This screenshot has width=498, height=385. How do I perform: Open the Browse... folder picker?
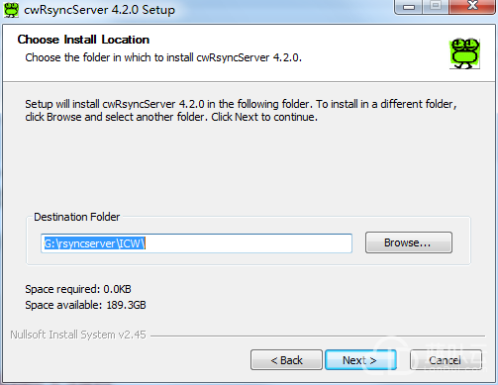(409, 242)
